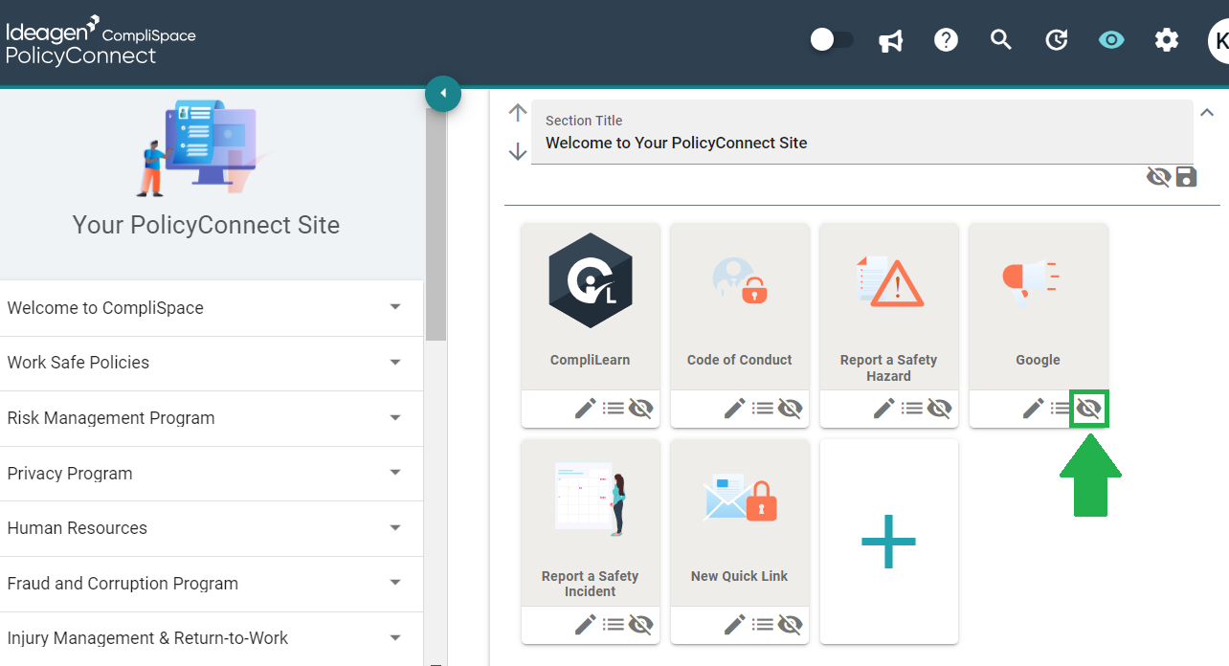
Task: Open the Google megaphone tile
Action: pos(1039,306)
